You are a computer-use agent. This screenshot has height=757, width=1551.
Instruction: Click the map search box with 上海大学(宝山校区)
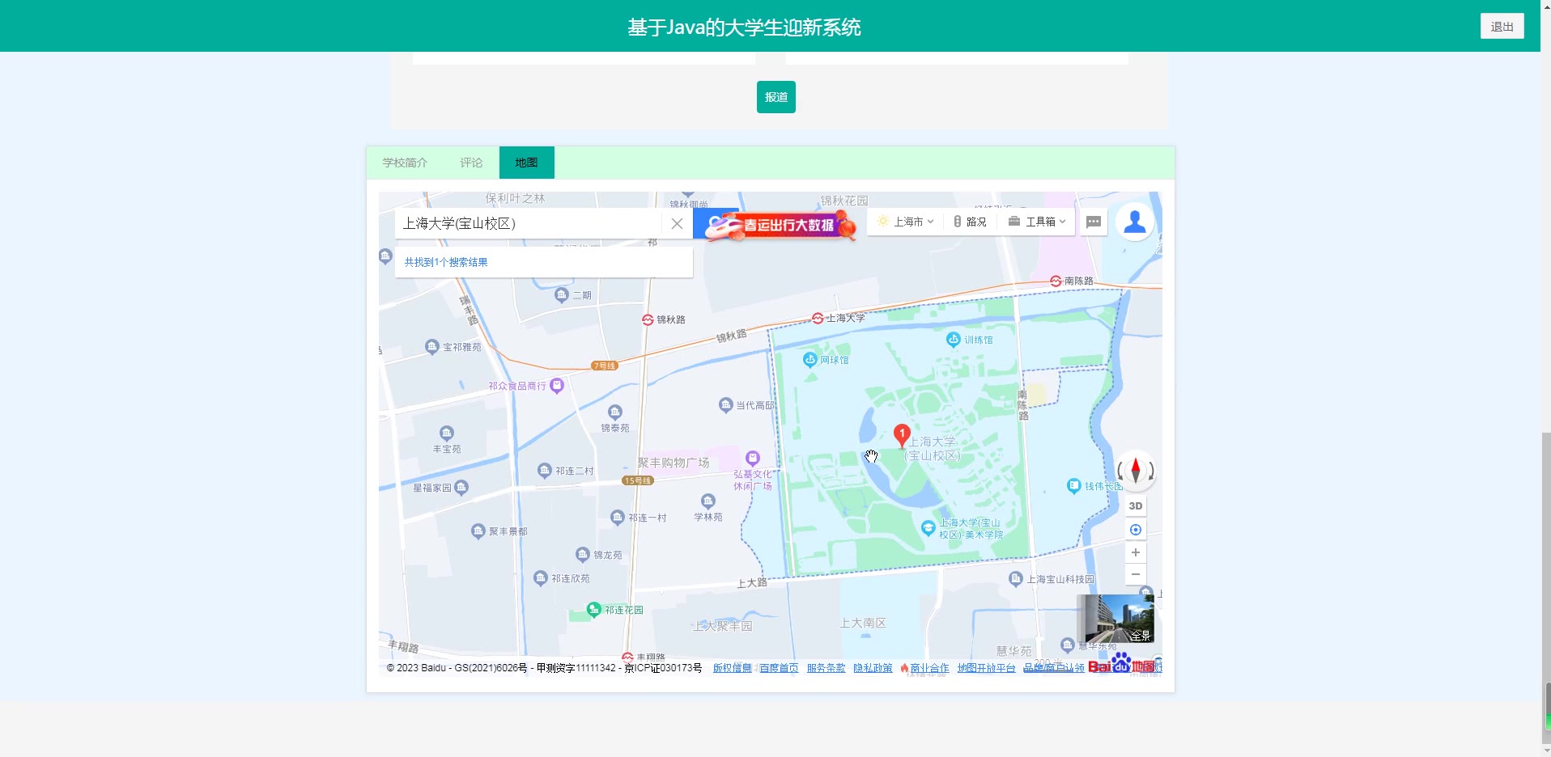528,223
